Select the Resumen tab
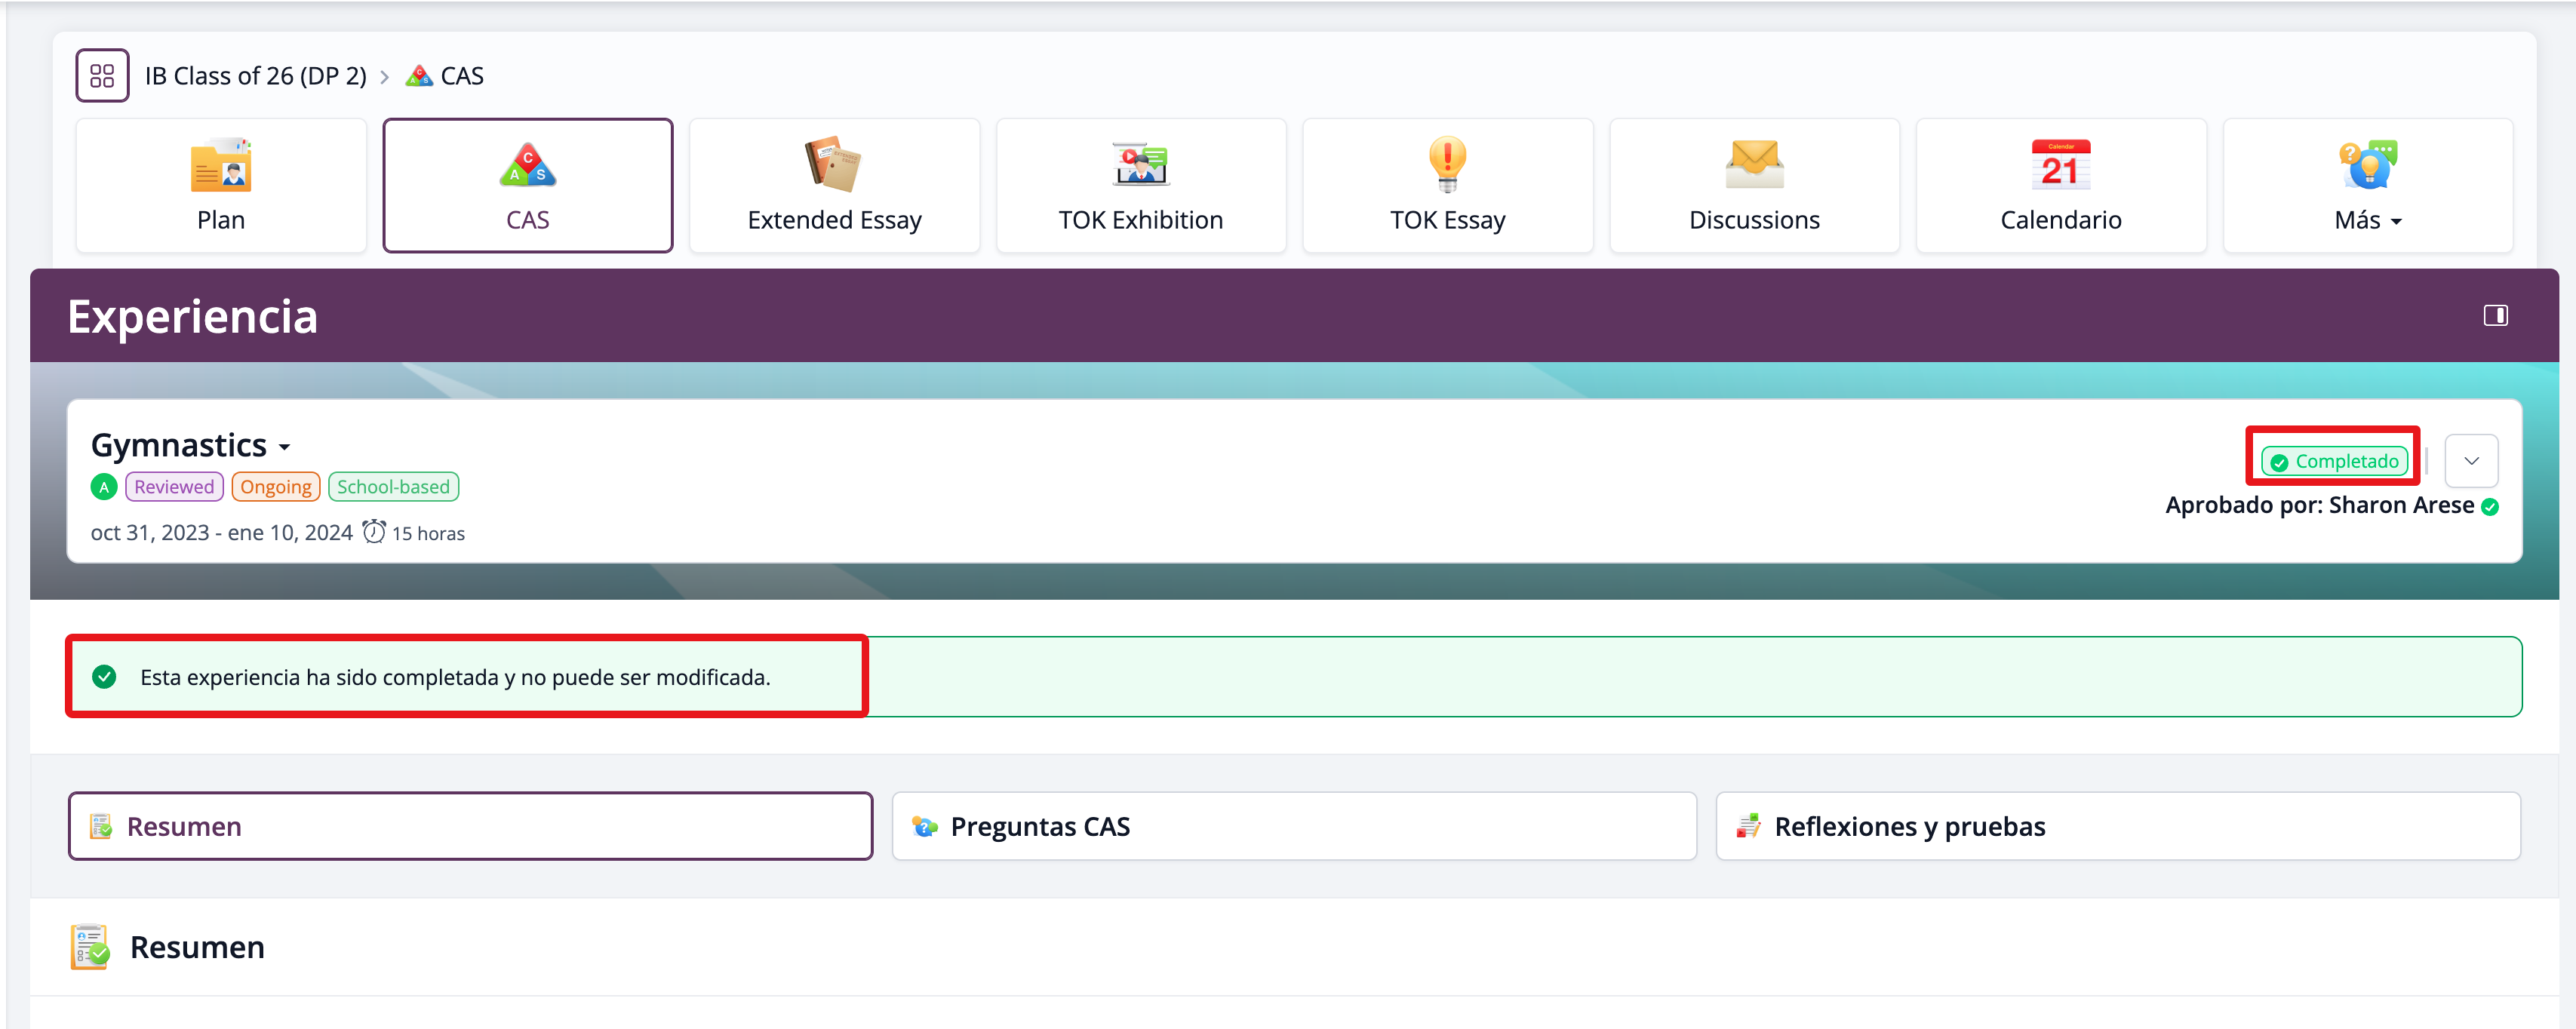Screen dimensions: 2576x1029 coord(470,826)
